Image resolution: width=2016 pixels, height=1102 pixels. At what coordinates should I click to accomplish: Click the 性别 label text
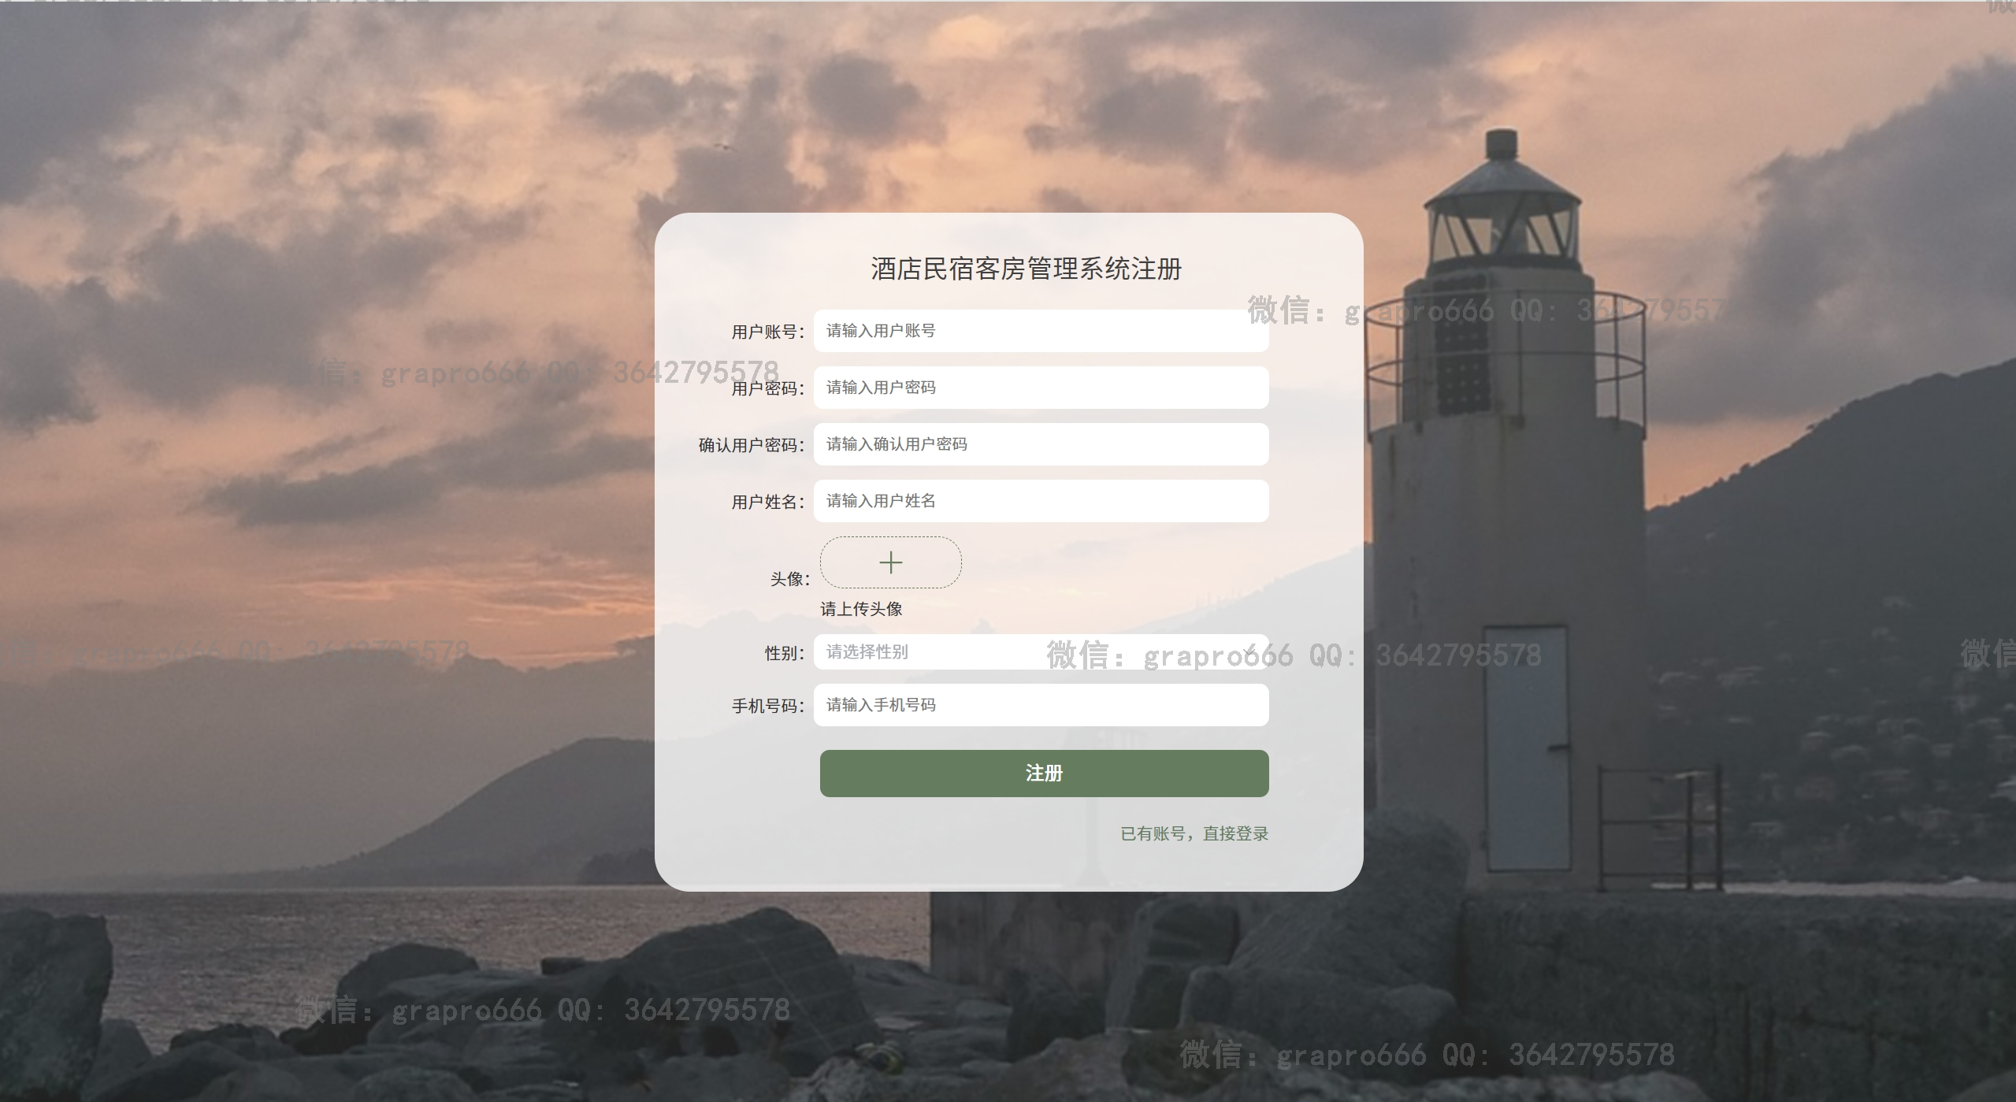785,653
